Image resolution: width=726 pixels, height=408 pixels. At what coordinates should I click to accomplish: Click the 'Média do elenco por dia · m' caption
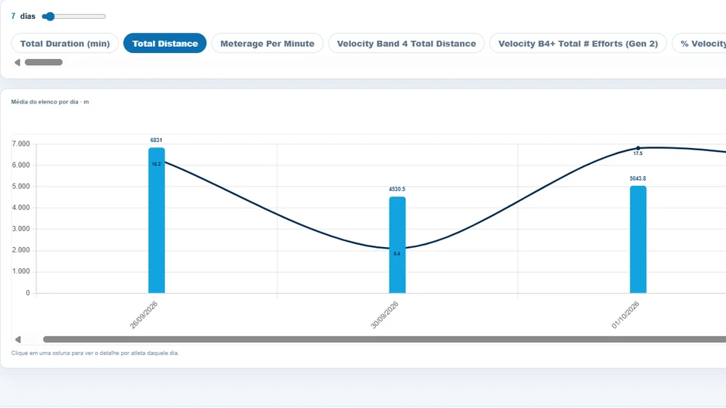pos(50,102)
